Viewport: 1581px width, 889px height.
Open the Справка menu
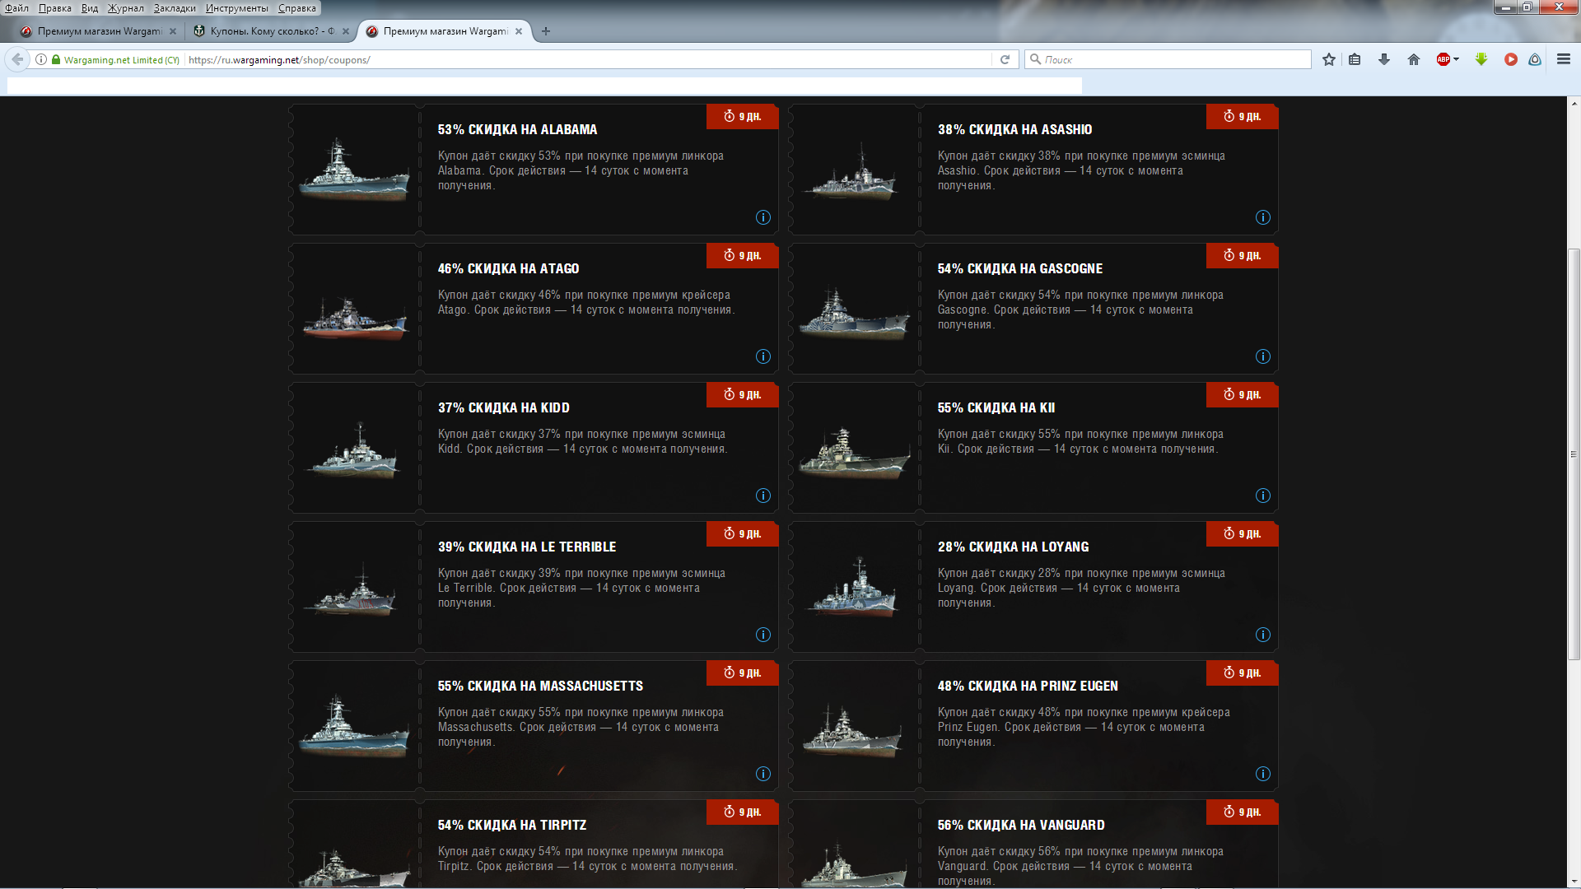click(x=297, y=8)
